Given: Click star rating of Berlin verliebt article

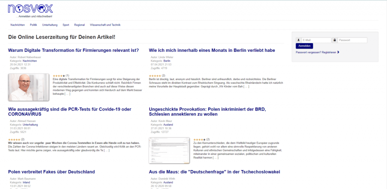Looking at the screenshot, I should click(x=155, y=76).
